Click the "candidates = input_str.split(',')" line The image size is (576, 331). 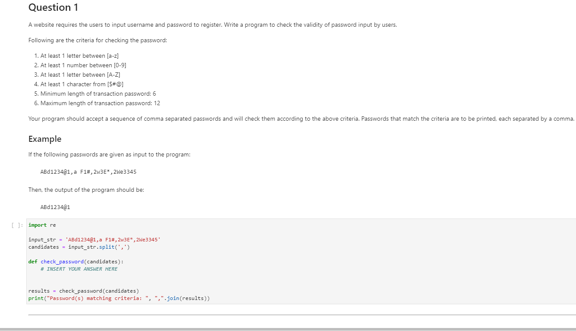pyautogui.click(x=79, y=247)
